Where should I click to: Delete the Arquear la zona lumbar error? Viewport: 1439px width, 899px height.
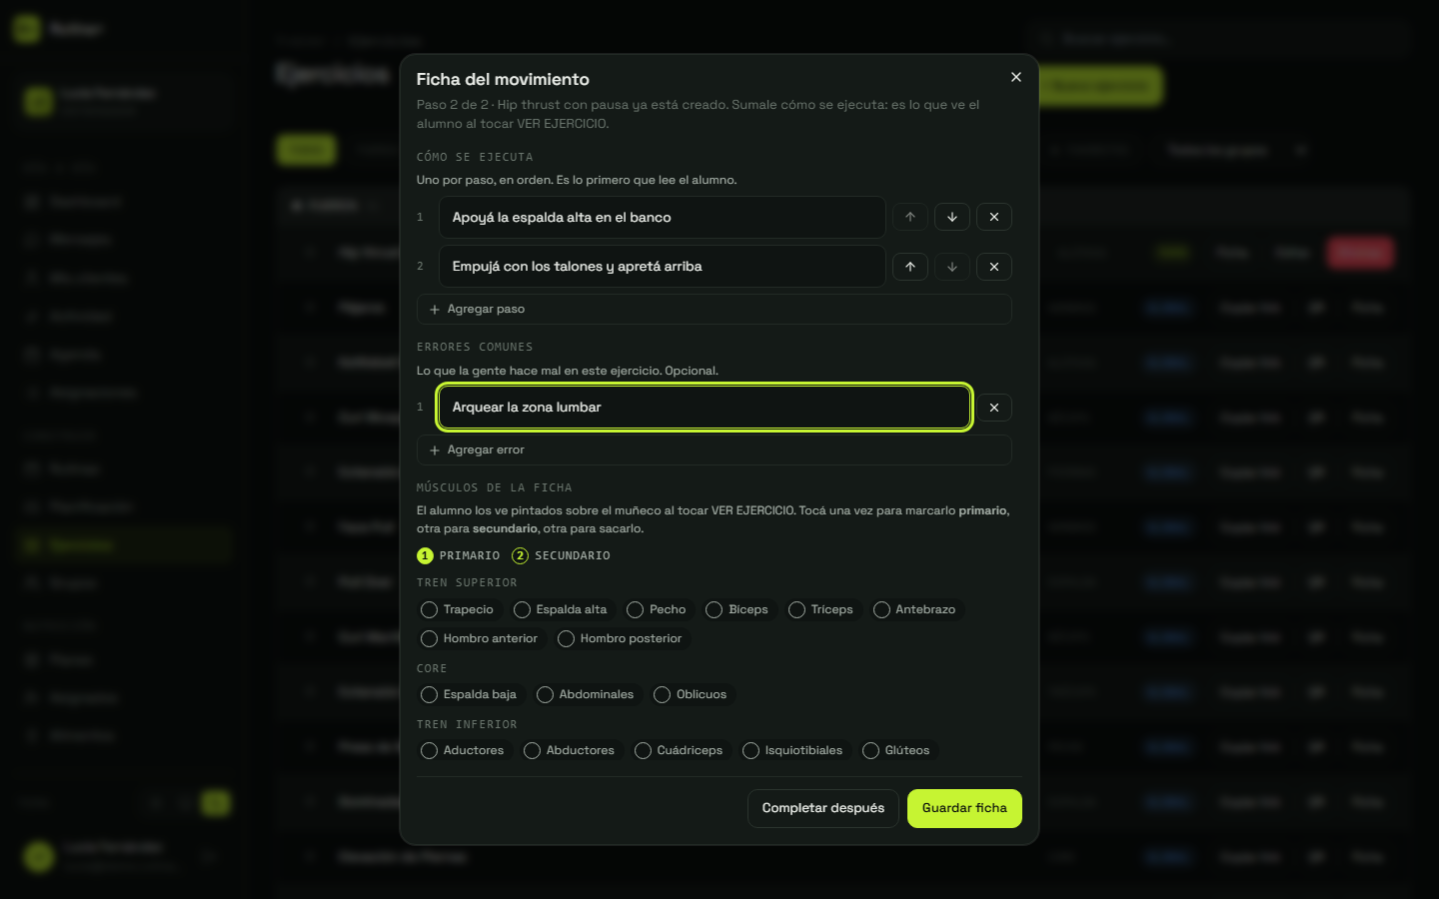(994, 408)
